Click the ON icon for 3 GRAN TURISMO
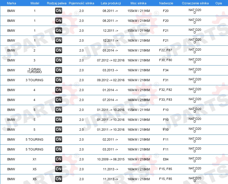 (59, 70)
